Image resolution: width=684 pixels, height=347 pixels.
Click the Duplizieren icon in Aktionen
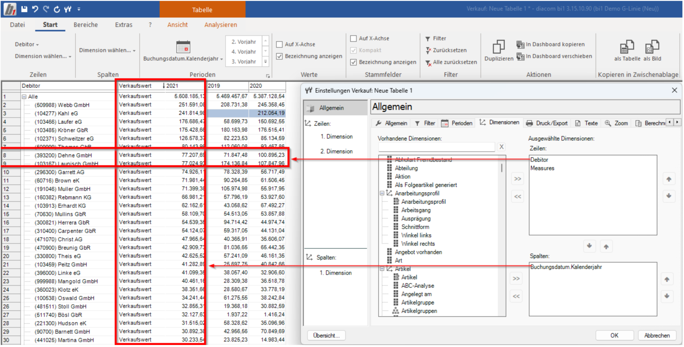point(499,47)
